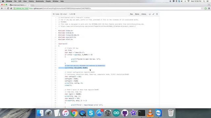The width and height of the screenshot is (211, 118).
Task: Open file in GitHub Desktop icon
Action: 150,14
